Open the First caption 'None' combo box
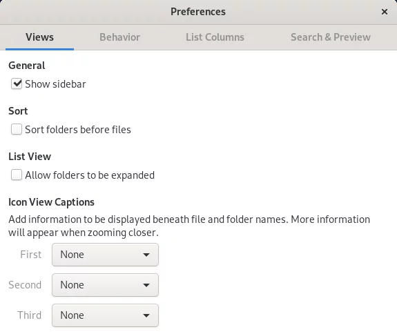 coord(105,255)
